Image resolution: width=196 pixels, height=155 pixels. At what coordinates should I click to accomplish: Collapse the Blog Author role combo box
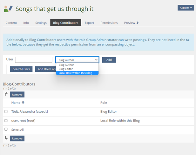coord(77,60)
